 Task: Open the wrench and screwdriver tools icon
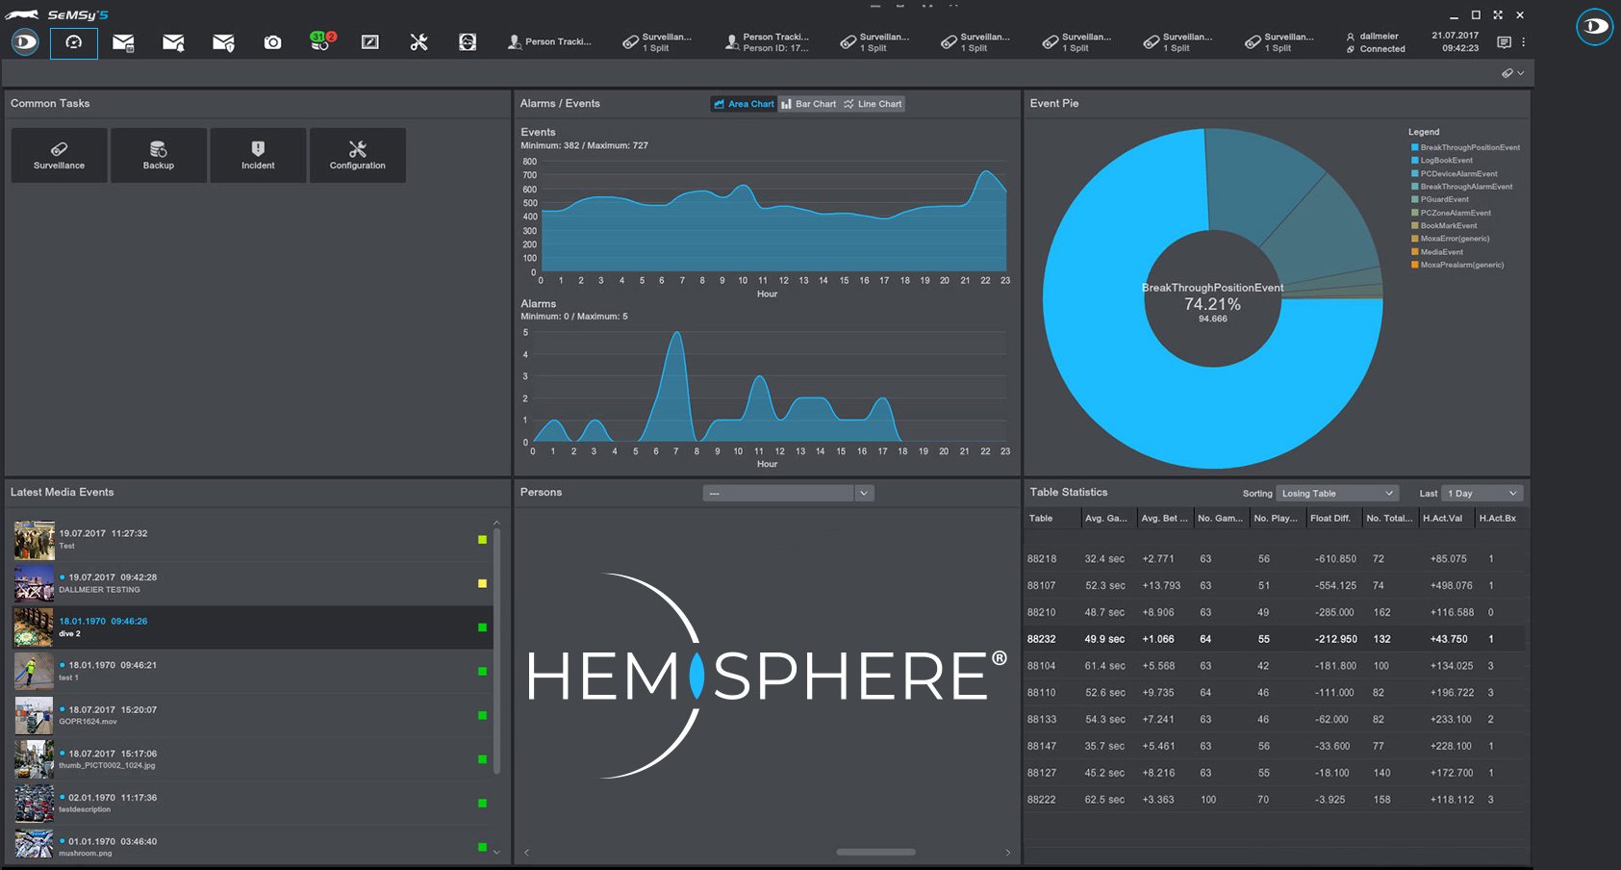tap(418, 42)
